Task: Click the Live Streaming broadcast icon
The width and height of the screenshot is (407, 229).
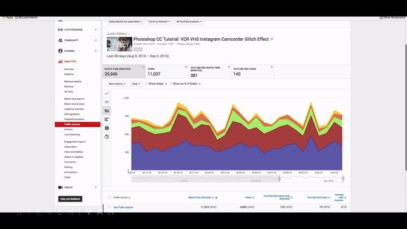Action: click(x=60, y=30)
